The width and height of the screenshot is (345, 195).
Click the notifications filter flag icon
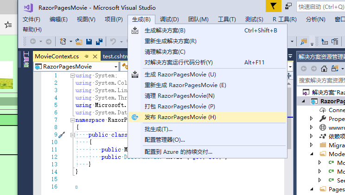pos(274,6)
